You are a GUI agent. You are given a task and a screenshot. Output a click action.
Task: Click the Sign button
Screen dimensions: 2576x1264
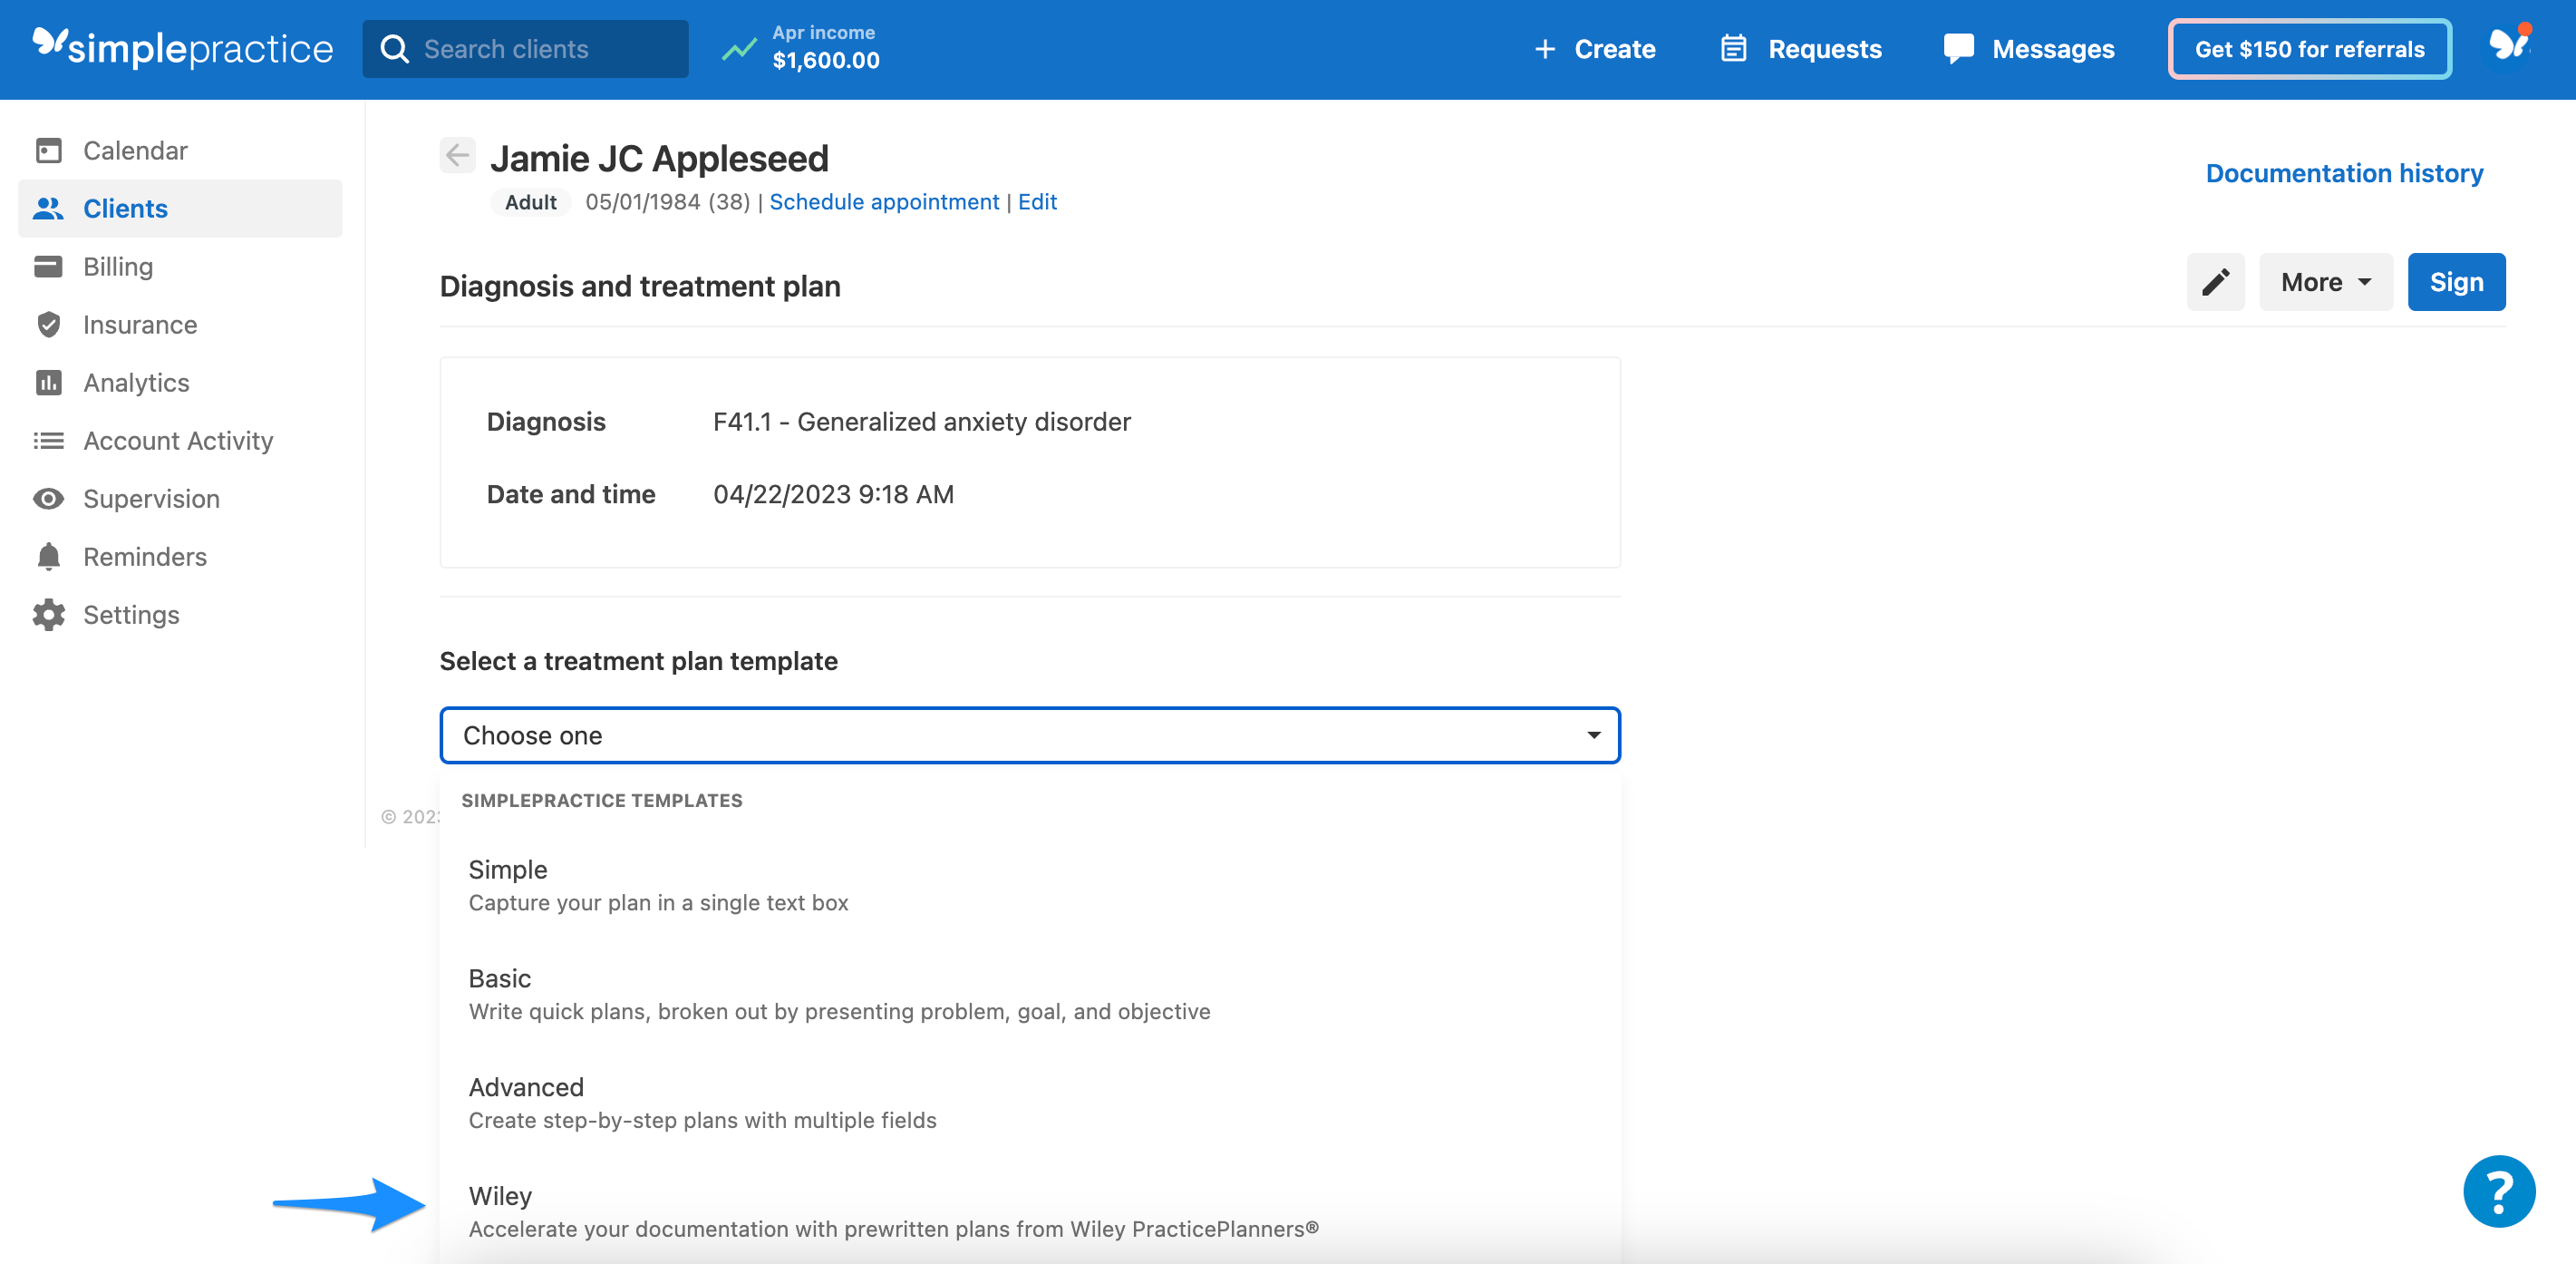pos(2456,281)
